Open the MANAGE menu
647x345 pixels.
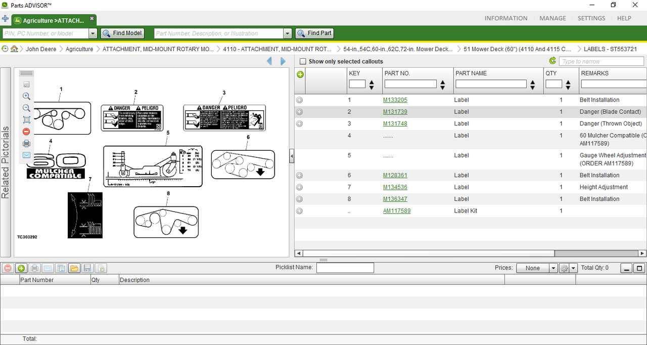pyautogui.click(x=553, y=18)
